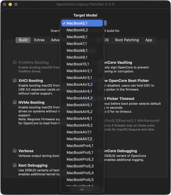Viewport: 171px width, 195px height.
Task: Select MacBookAir3,2 entry
Action: (82, 84)
